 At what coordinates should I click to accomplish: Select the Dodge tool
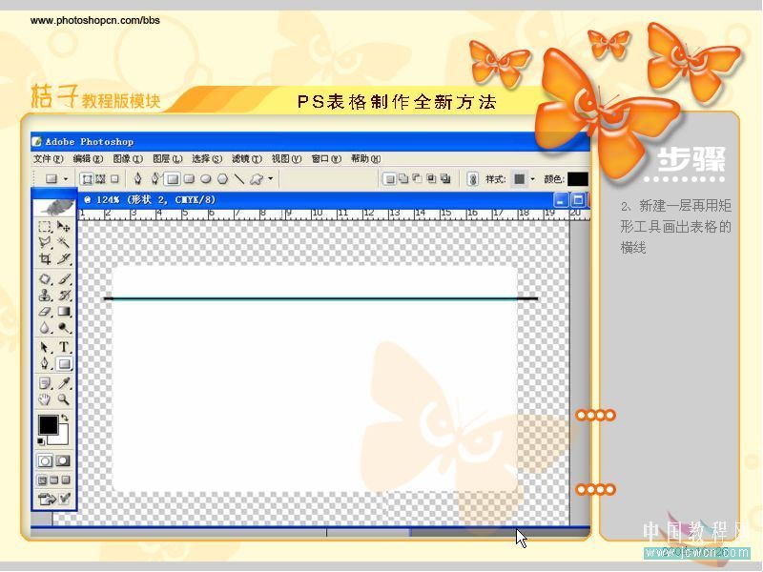63,327
